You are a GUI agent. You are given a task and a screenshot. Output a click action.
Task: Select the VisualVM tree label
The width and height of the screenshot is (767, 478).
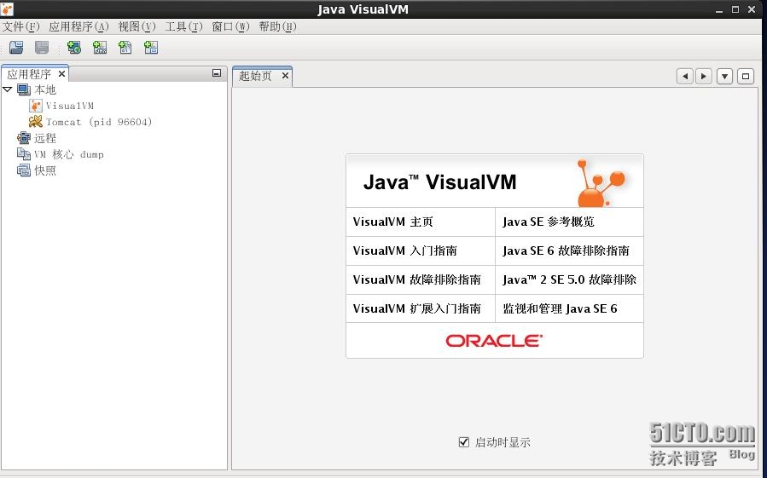(x=69, y=106)
